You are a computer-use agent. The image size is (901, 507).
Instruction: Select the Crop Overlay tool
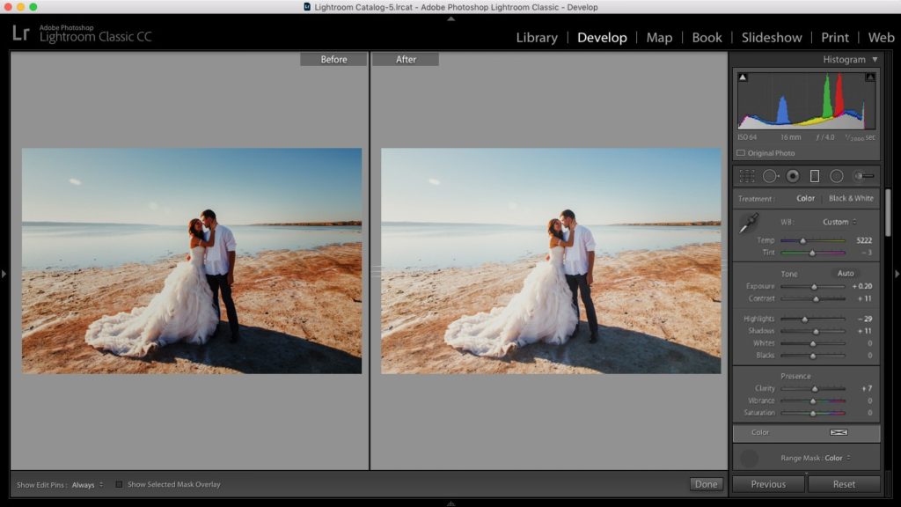747,176
